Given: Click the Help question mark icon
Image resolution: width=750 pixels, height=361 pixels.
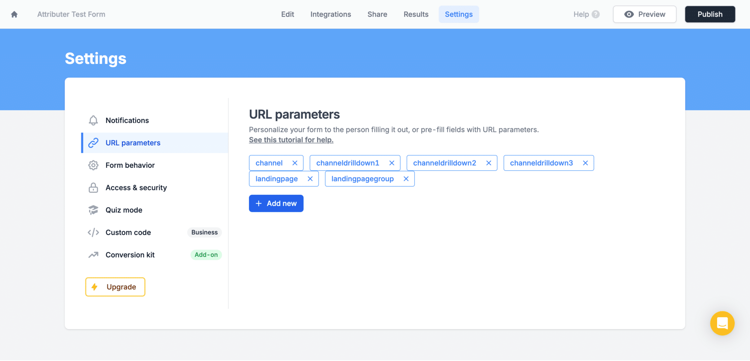Looking at the screenshot, I should pyautogui.click(x=596, y=14).
